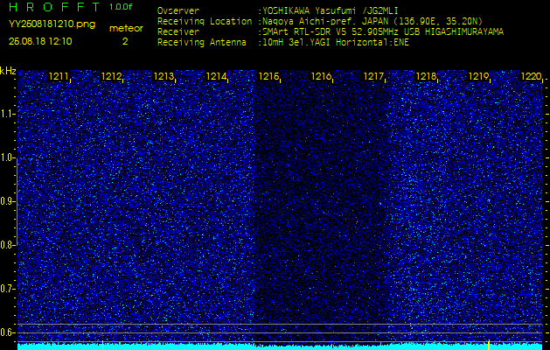Click the "Ovserver" field label

click(178, 10)
